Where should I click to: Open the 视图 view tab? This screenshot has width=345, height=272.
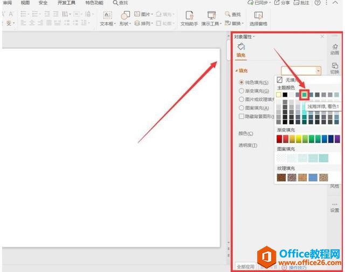tap(25, 3)
